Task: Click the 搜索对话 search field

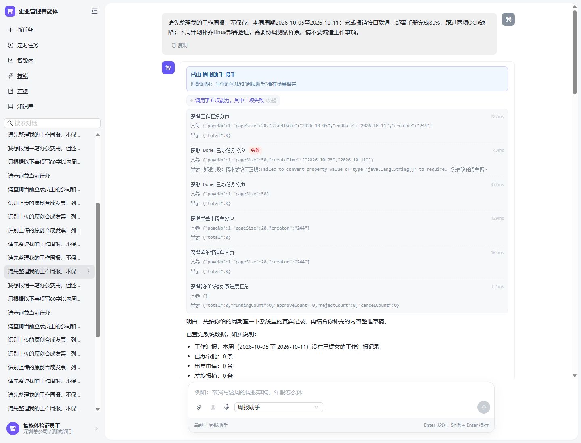Action: tap(52, 123)
